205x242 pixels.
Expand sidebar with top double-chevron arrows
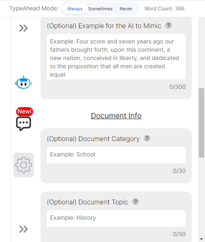(24, 28)
